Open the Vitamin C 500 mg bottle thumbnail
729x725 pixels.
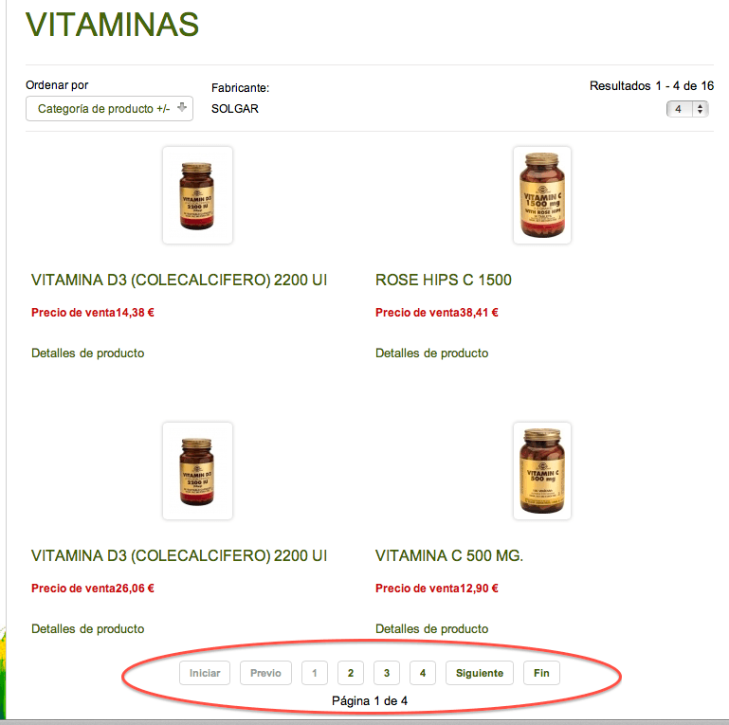click(x=542, y=471)
